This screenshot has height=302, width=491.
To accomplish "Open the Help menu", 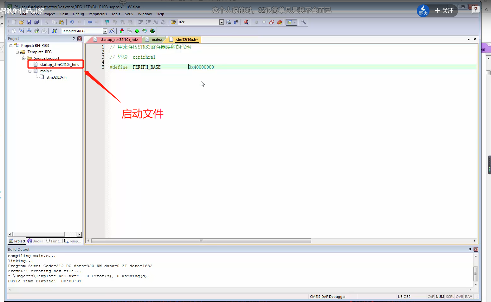I will click(160, 14).
